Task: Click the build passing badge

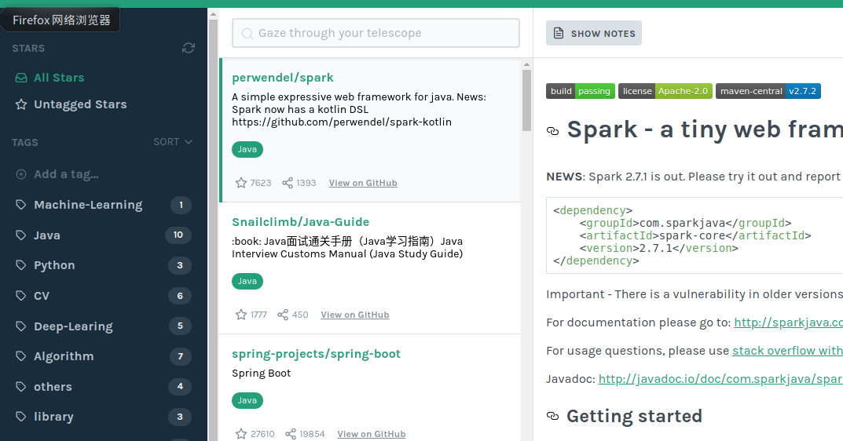Action: coord(581,91)
